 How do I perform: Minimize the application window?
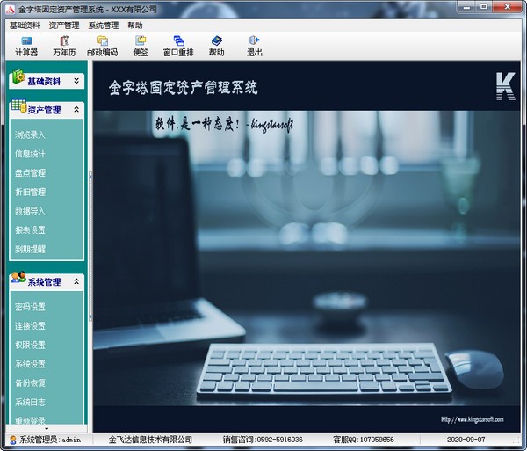click(466, 6)
